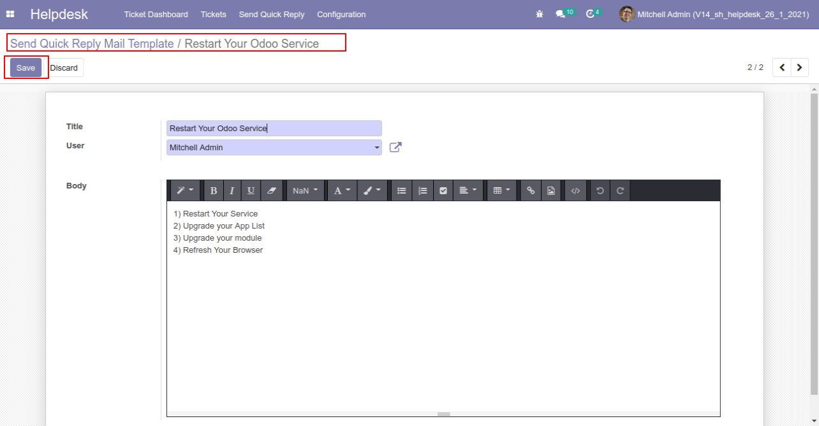Open the magic wand style dropdown
This screenshot has height=426, width=819.
tap(185, 190)
